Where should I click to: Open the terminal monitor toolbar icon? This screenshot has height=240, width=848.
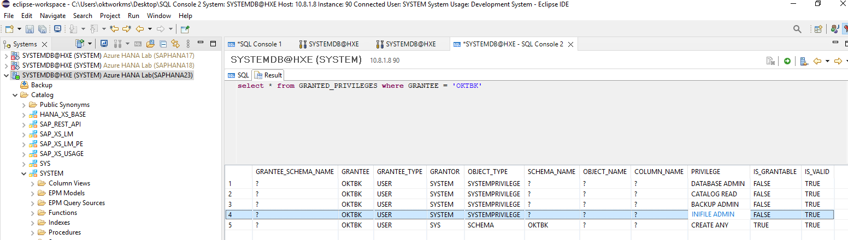coord(57,29)
